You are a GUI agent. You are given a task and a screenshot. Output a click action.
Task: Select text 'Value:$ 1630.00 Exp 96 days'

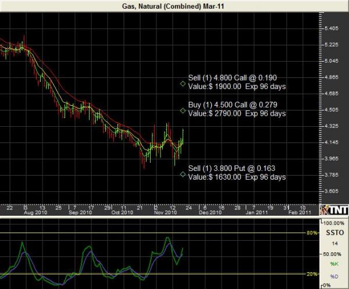(x=237, y=177)
